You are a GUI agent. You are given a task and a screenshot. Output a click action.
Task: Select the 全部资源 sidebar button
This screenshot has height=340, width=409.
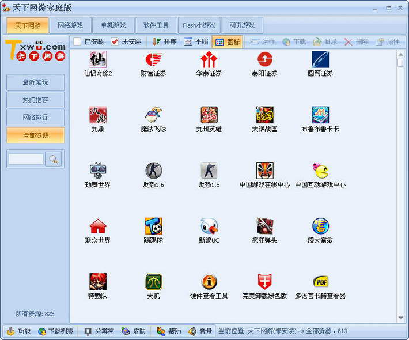coord(36,135)
